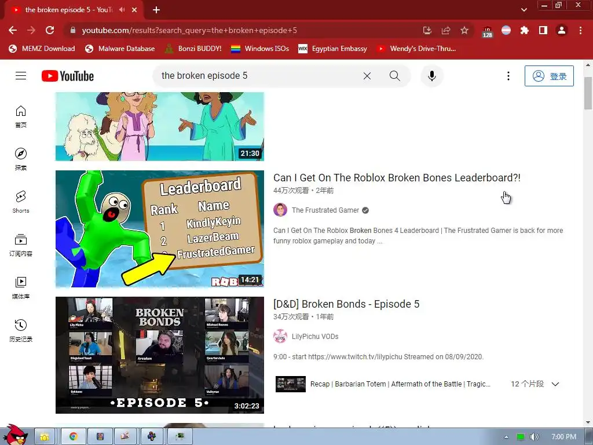593x445 pixels.
Task: Open the Egyptian Embassy bookmark
Action: tap(333, 49)
